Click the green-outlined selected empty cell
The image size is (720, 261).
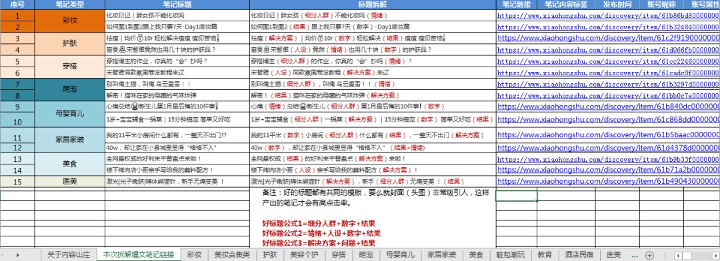[x=517, y=196]
